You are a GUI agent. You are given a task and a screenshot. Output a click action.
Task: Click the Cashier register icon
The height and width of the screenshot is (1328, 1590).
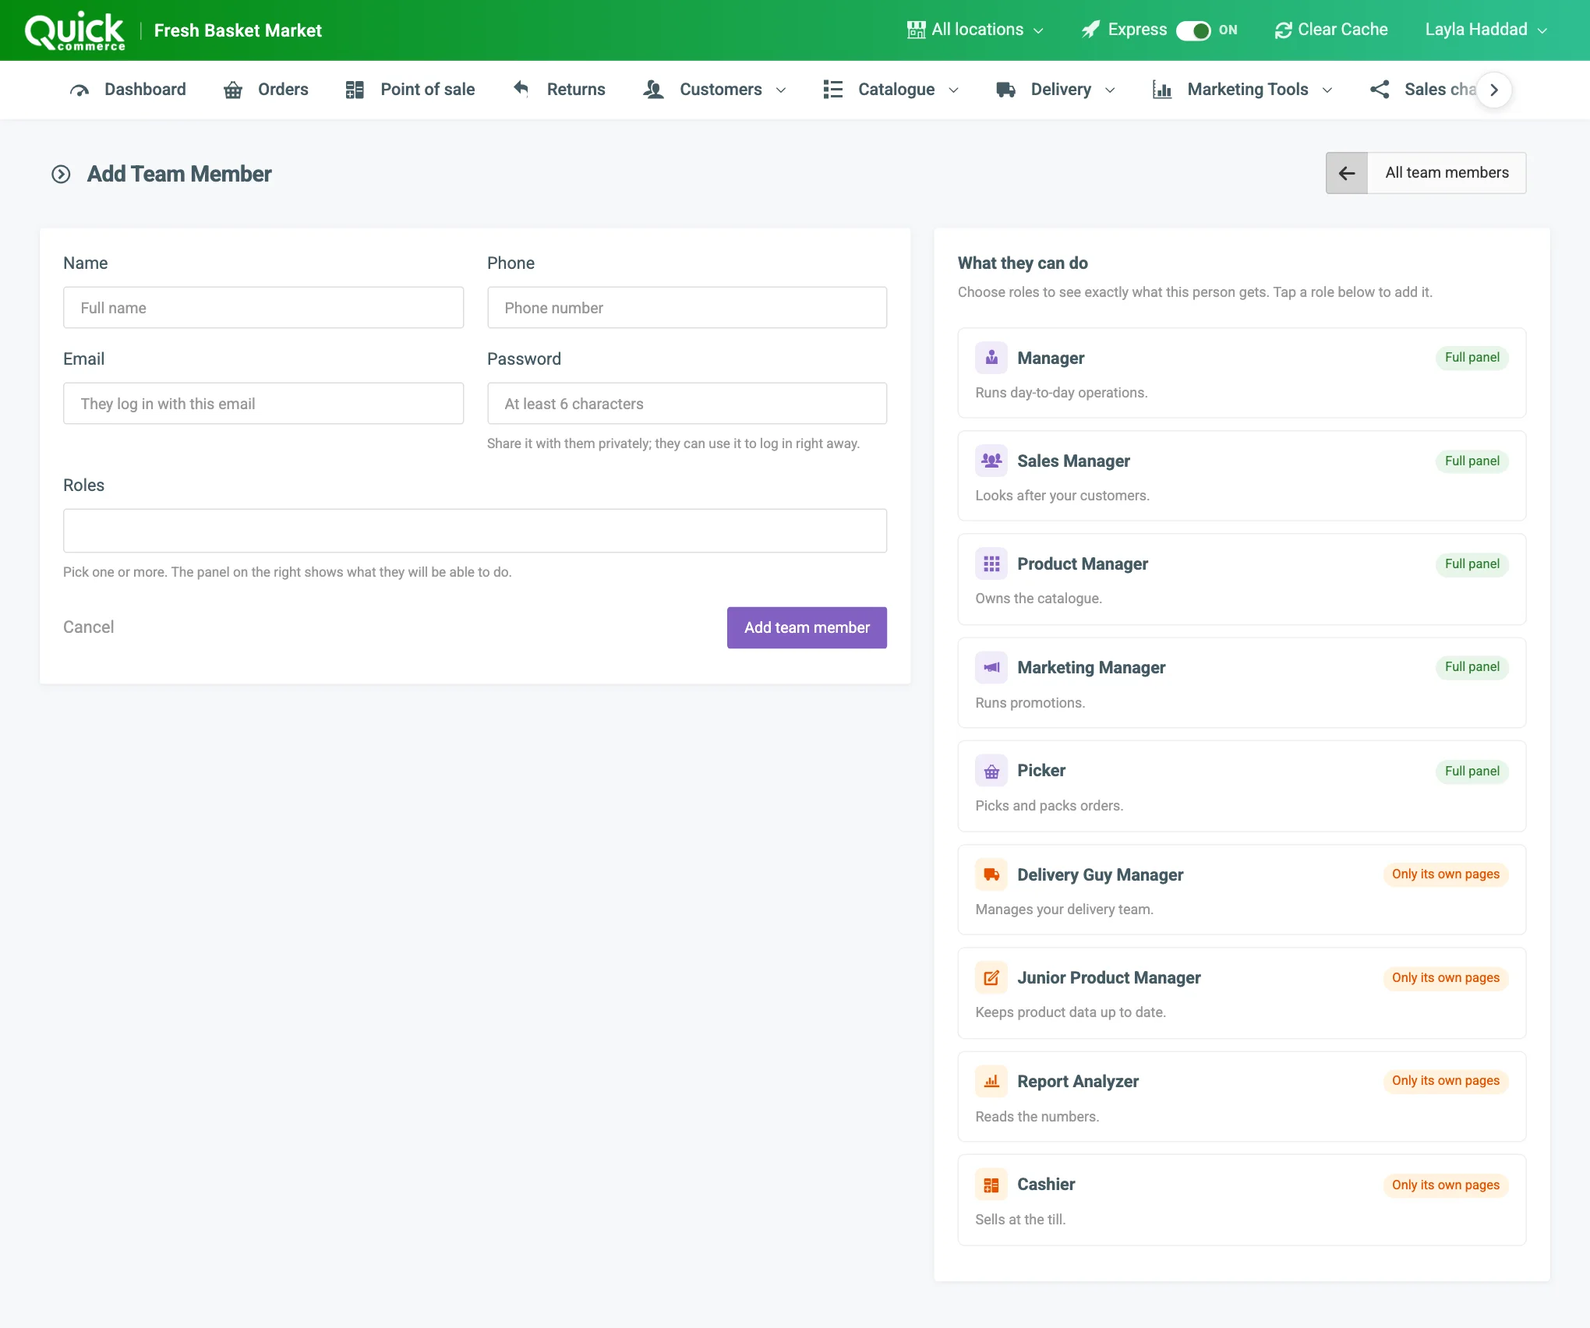(991, 1185)
